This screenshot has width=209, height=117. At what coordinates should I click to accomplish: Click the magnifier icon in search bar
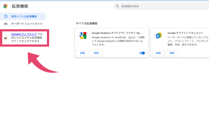(x=117, y=6)
